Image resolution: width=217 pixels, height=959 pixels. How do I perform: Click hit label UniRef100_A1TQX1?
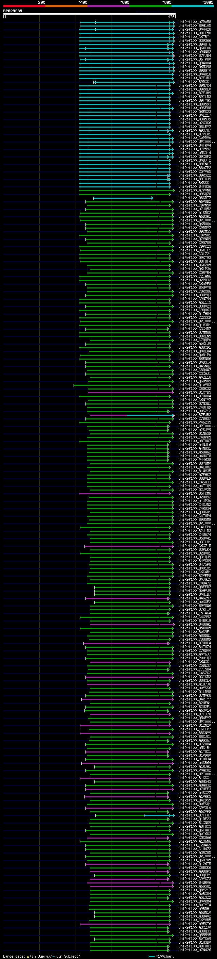[x=195, y=751]
